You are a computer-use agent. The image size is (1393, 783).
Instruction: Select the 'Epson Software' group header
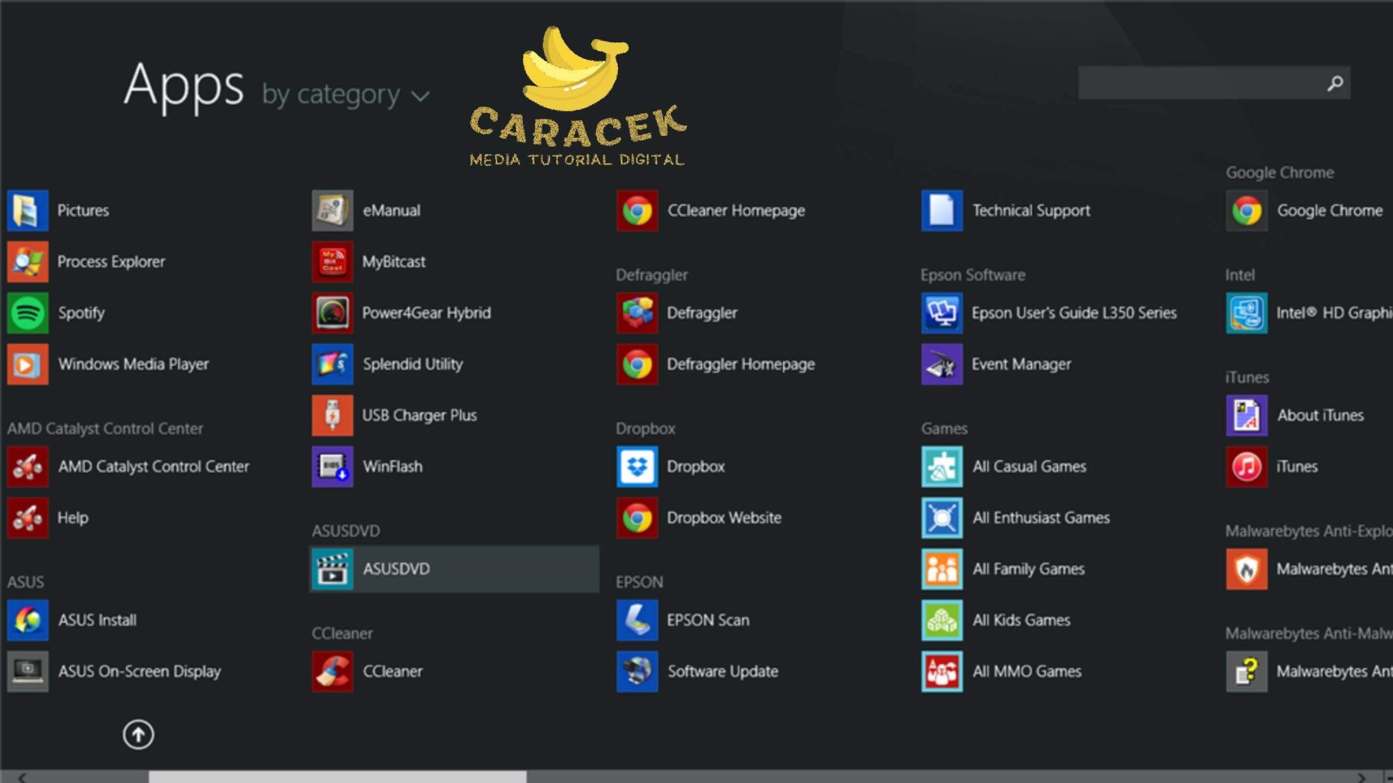point(973,275)
